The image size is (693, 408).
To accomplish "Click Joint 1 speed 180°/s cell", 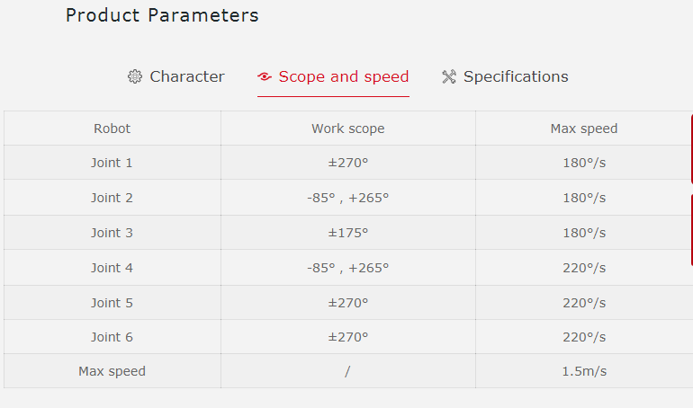I will pos(583,163).
